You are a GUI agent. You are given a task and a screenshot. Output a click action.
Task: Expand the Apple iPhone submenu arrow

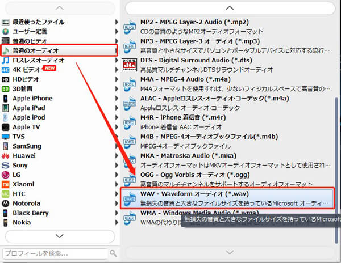pyautogui.click(x=117, y=99)
